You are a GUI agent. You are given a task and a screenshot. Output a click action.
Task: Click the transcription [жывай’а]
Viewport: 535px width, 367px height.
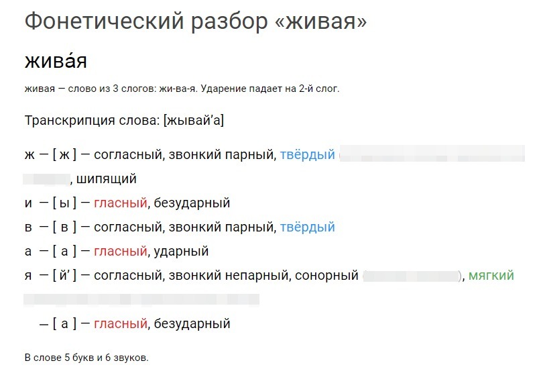[x=194, y=121]
